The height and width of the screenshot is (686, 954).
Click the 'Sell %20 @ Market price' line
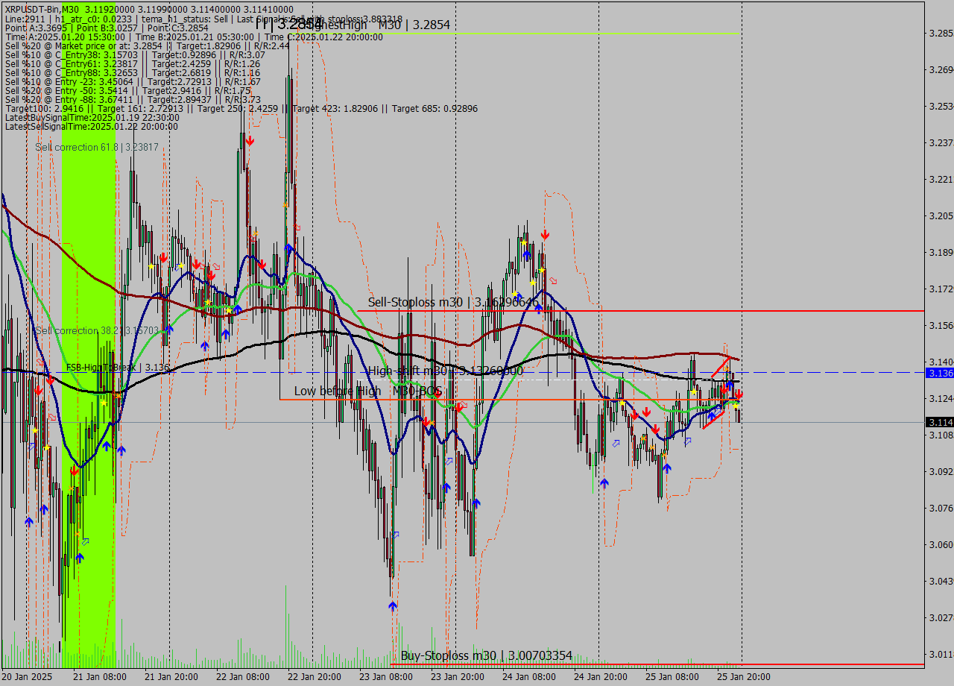click(x=148, y=45)
